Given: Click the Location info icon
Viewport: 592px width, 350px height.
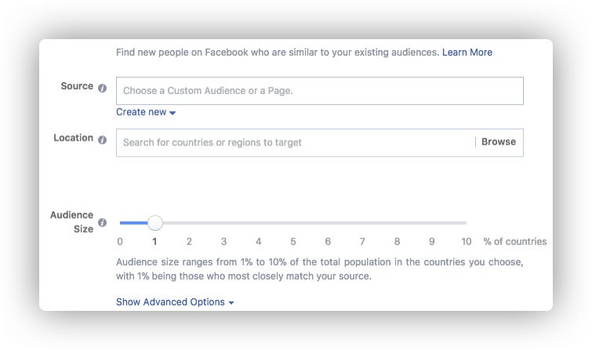Looking at the screenshot, I should pyautogui.click(x=102, y=139).
